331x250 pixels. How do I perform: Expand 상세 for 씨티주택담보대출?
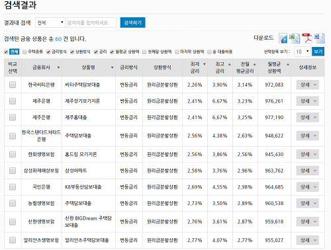pyautogui.click(x=308, y=85)
